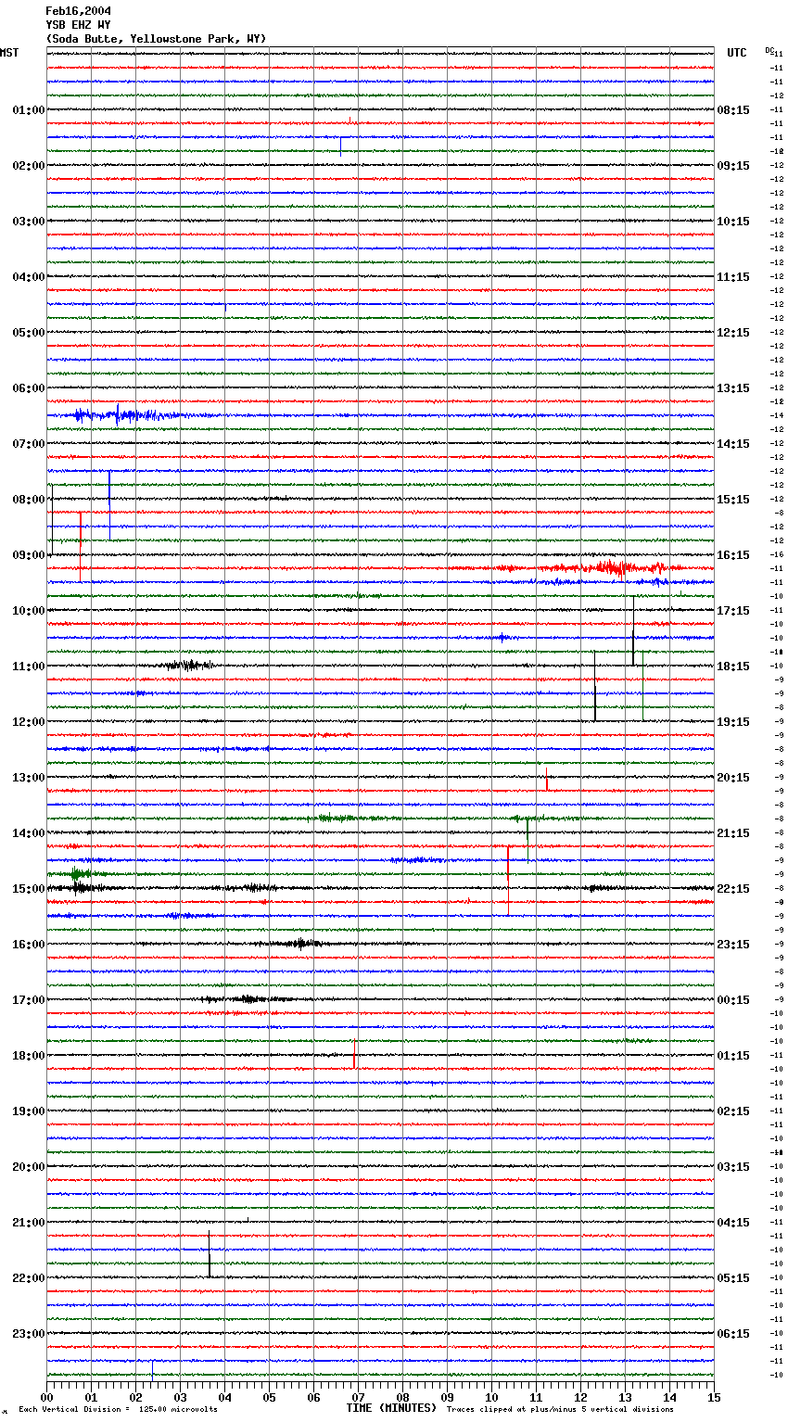Click the "15:00" MST hour label
The height and width of the screenshot is (1422, 788).
[x=29, y=889]
